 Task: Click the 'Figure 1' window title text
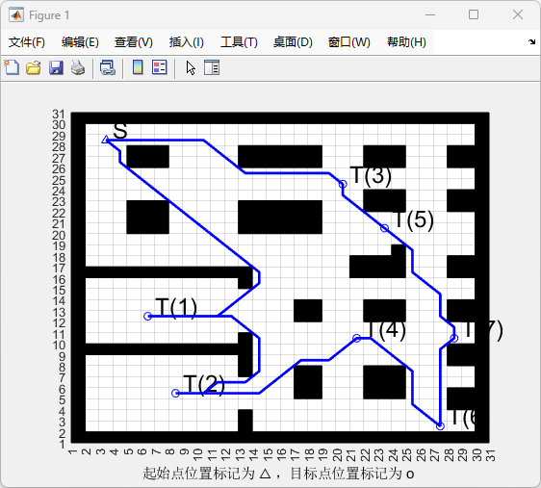pos(49,15)
